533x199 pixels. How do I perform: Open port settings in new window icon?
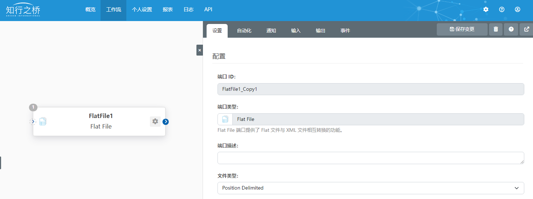(526, 29)
